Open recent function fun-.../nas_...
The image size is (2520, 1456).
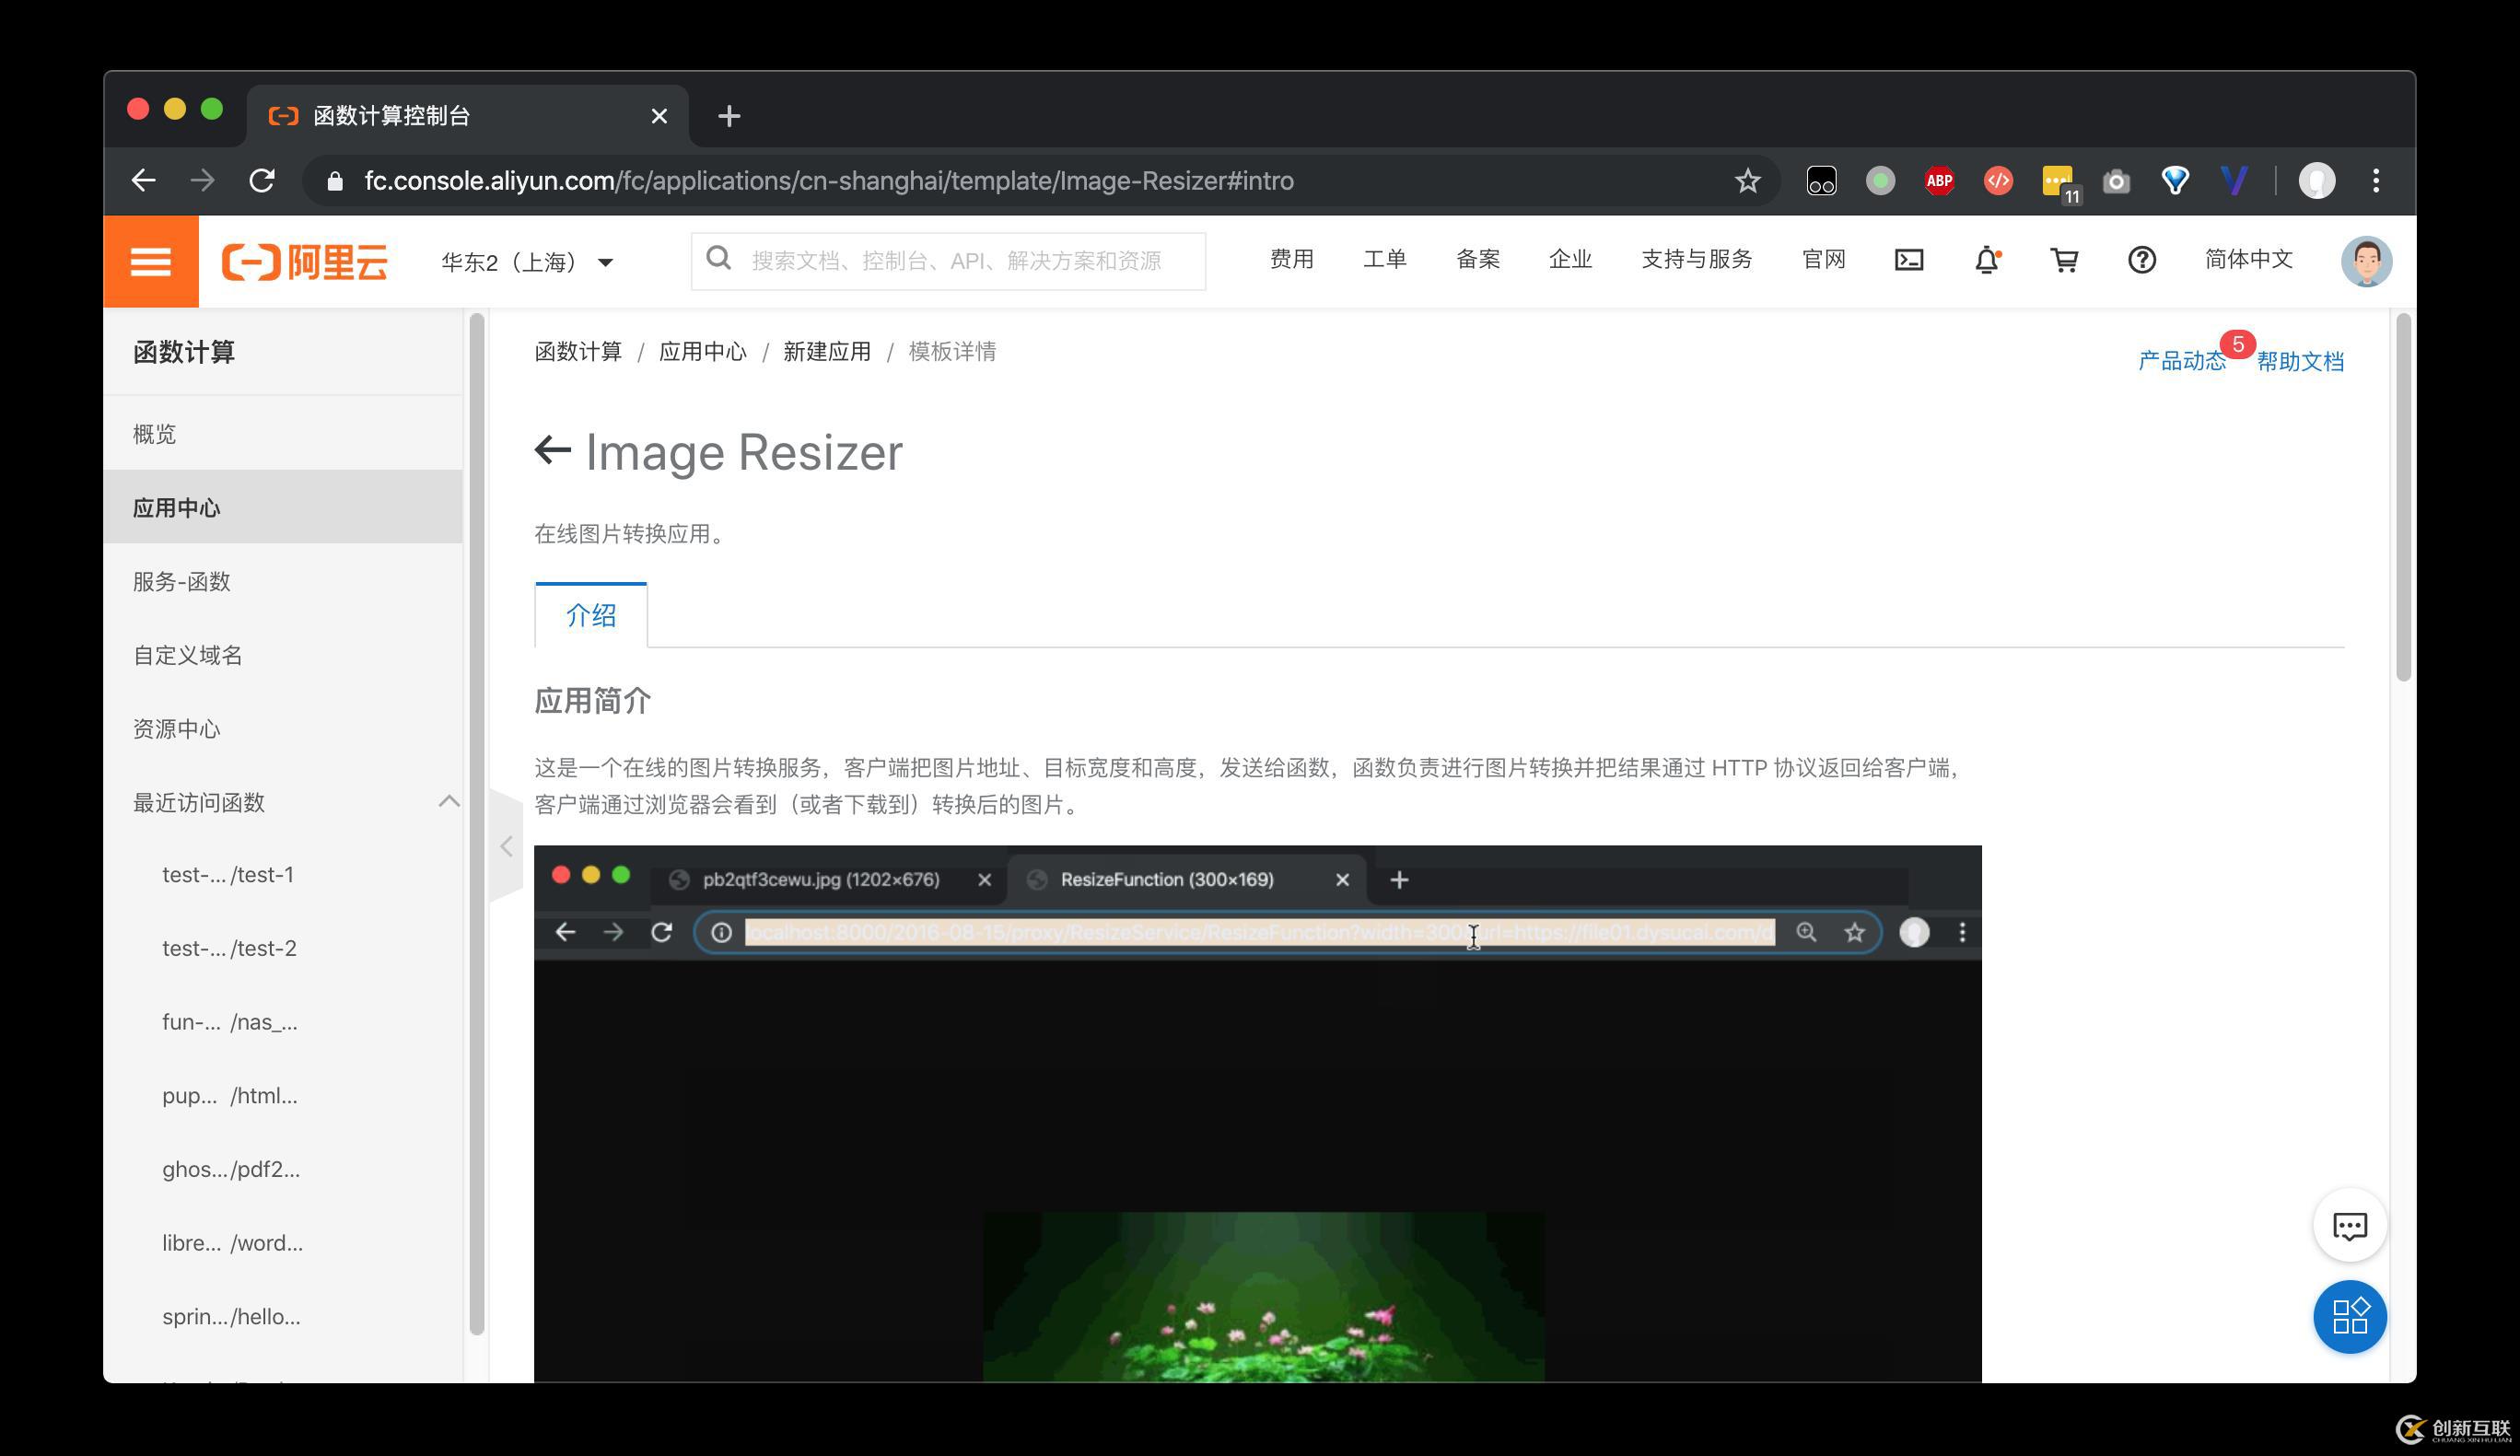point(230,1022)
